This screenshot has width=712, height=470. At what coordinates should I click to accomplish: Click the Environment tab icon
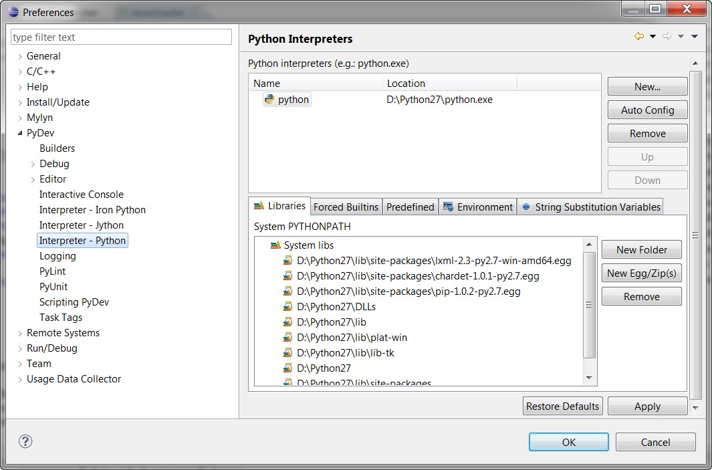[448, 207]
